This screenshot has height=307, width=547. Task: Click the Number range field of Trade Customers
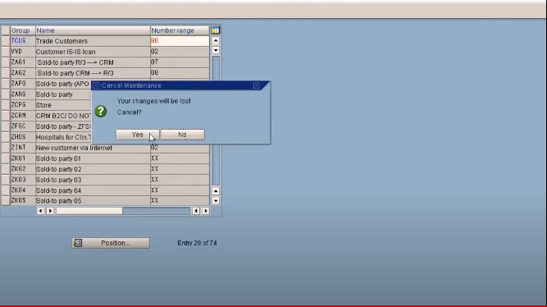pos(180,41)
